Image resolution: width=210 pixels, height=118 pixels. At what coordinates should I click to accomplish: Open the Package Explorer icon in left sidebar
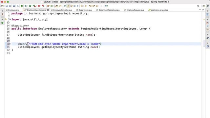click(2, 14)
